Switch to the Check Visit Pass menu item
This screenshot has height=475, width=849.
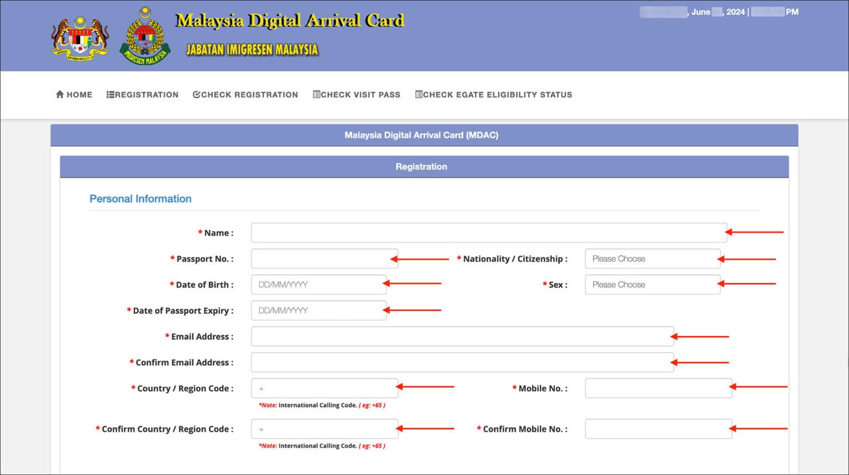(357, 94)
